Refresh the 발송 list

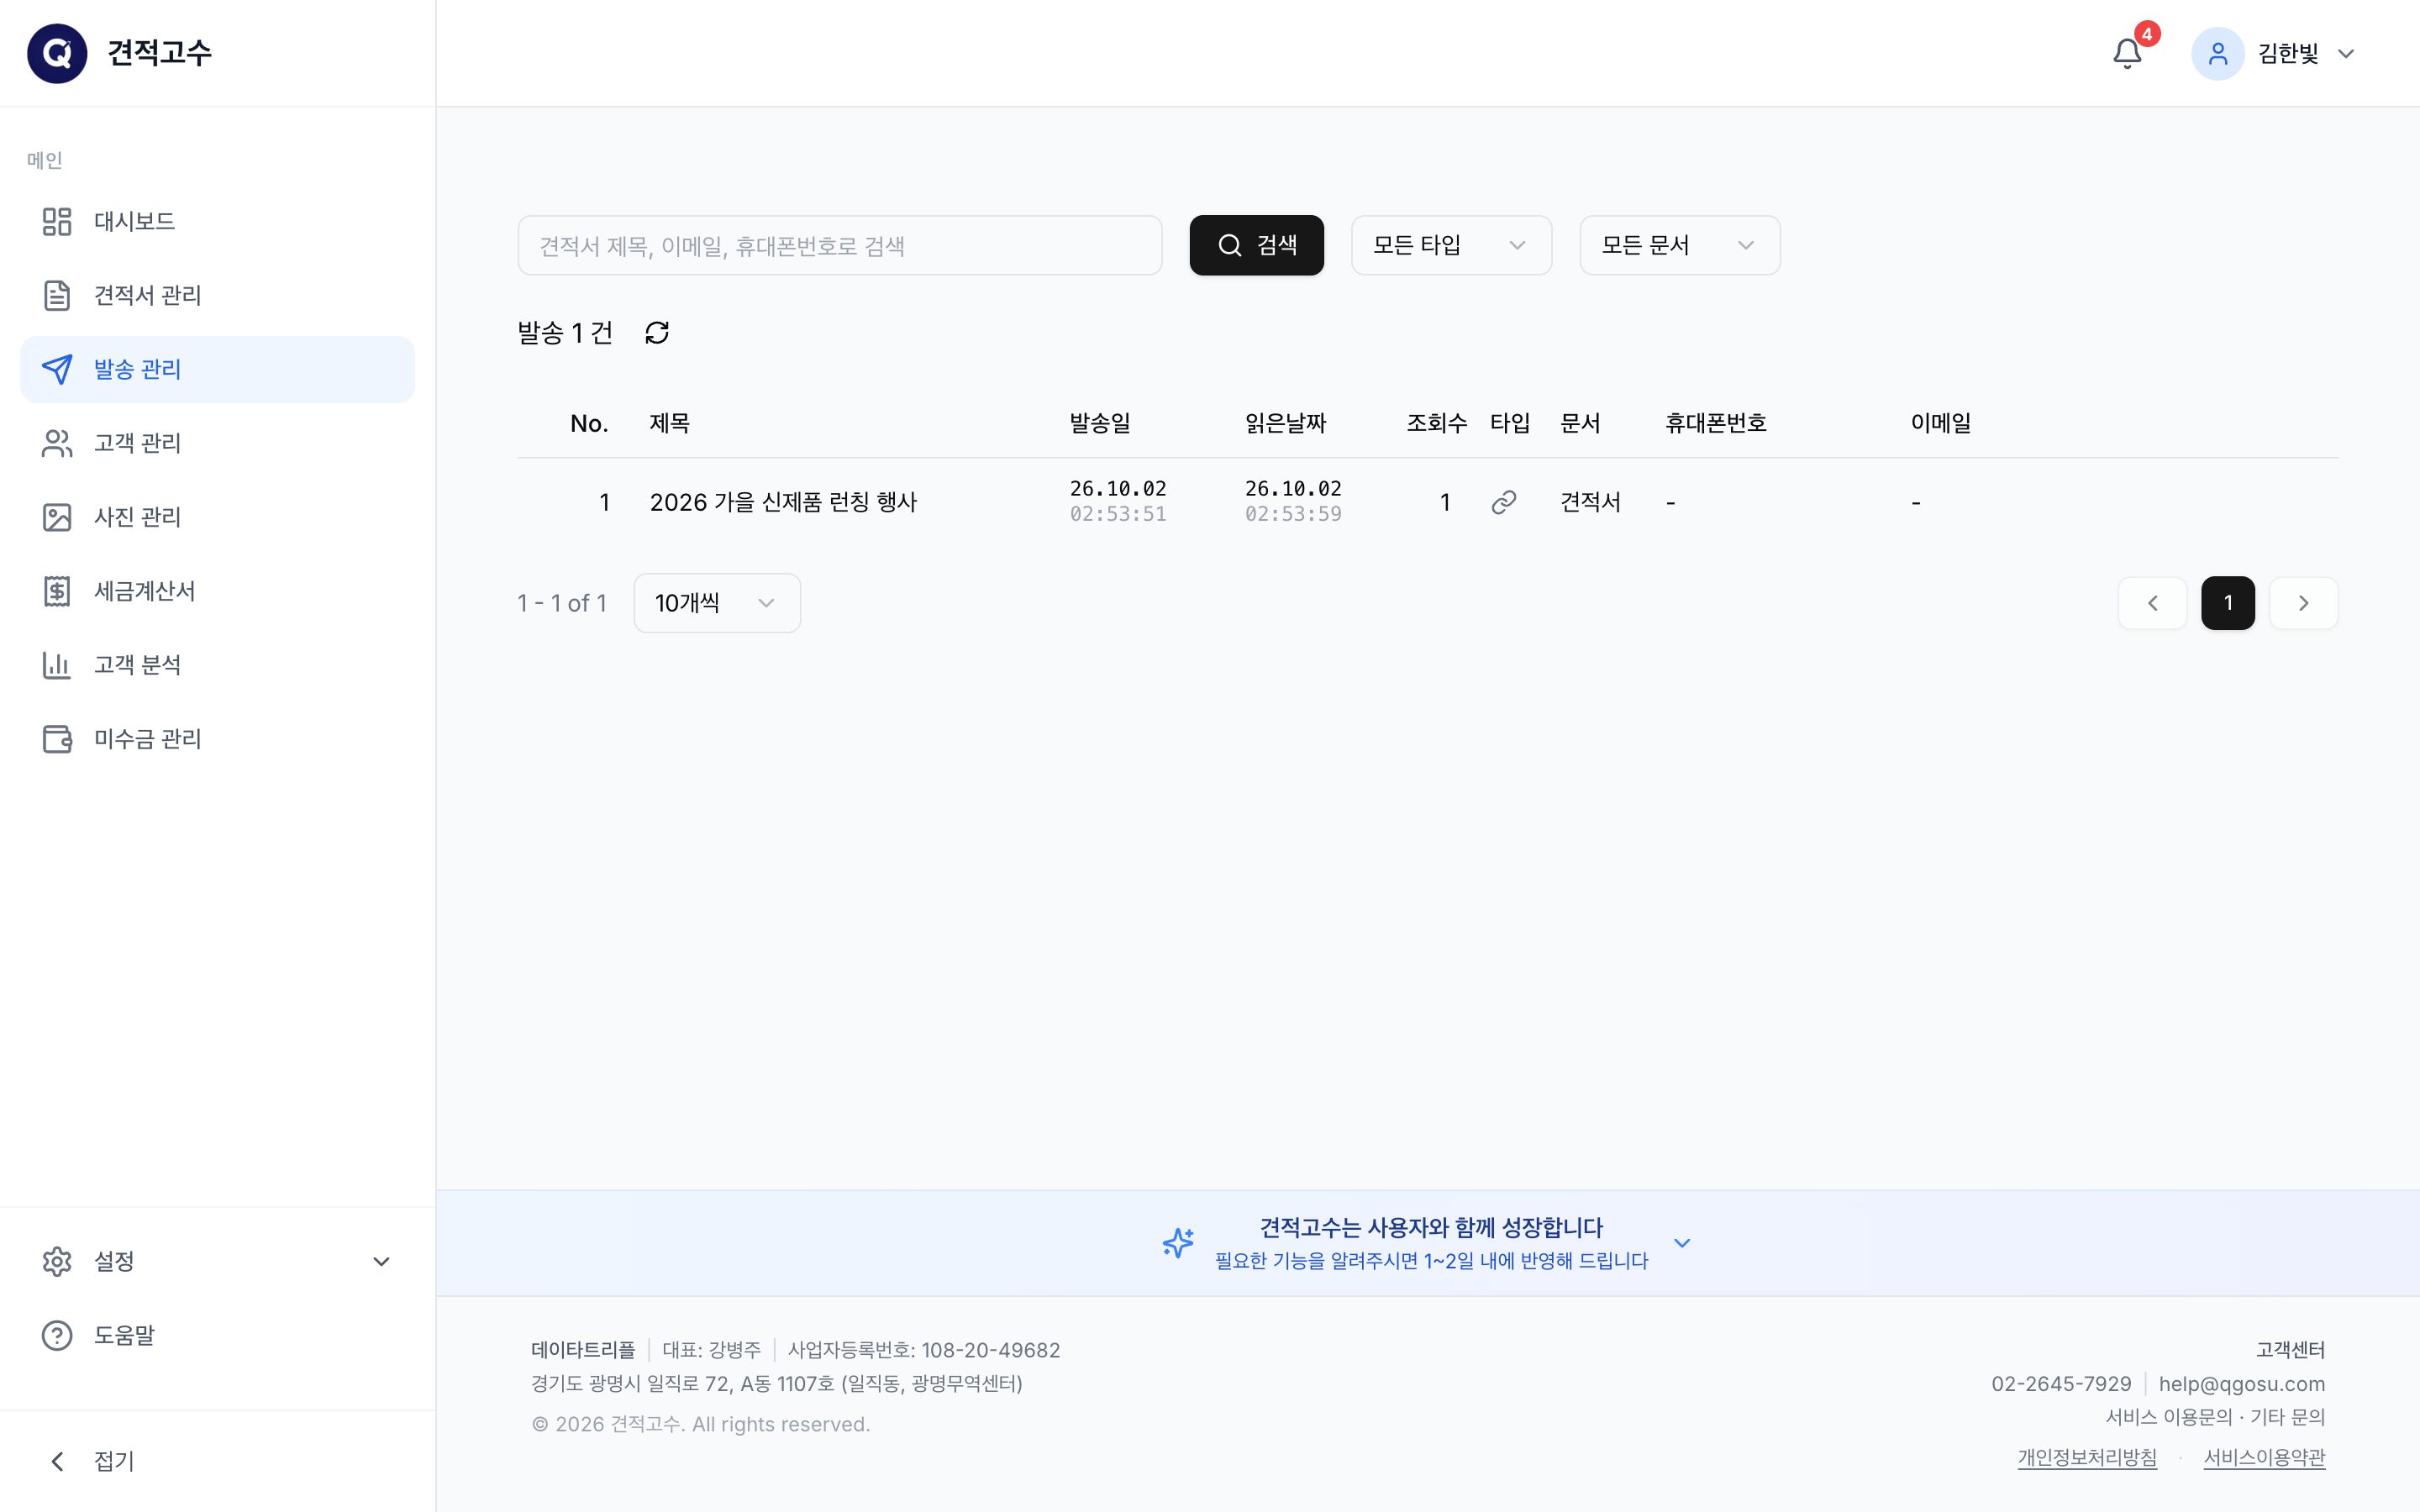(x=657, y=333)
